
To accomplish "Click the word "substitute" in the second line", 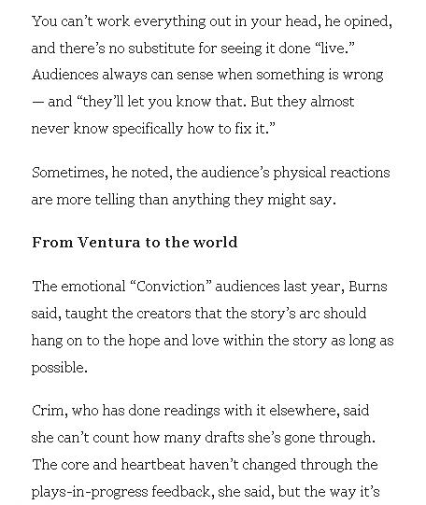I will tap(161, 49).
